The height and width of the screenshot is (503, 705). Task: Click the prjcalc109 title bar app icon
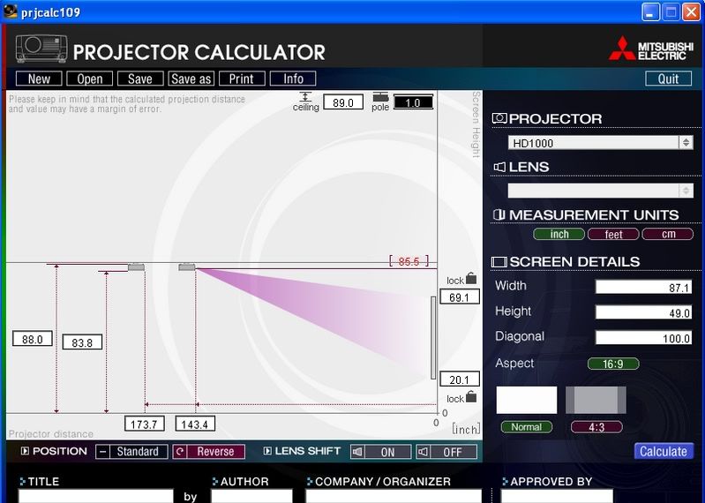coord(11,11)
